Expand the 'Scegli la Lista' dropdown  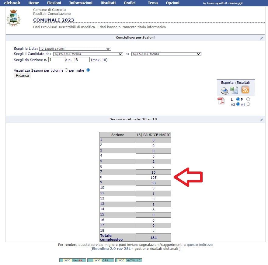tap(75, 49)
